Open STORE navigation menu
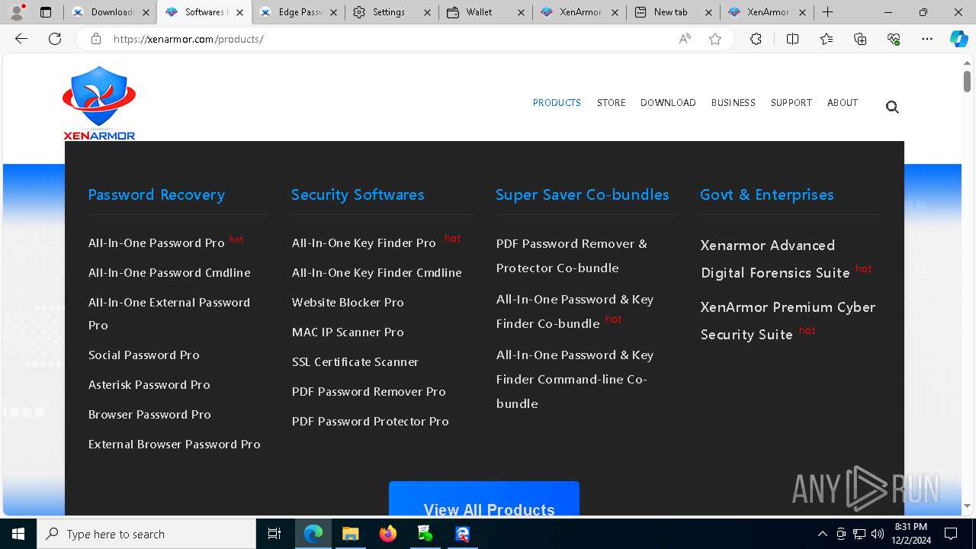Image resolution: width=976 pixels, height=549 pixels. 611,103
